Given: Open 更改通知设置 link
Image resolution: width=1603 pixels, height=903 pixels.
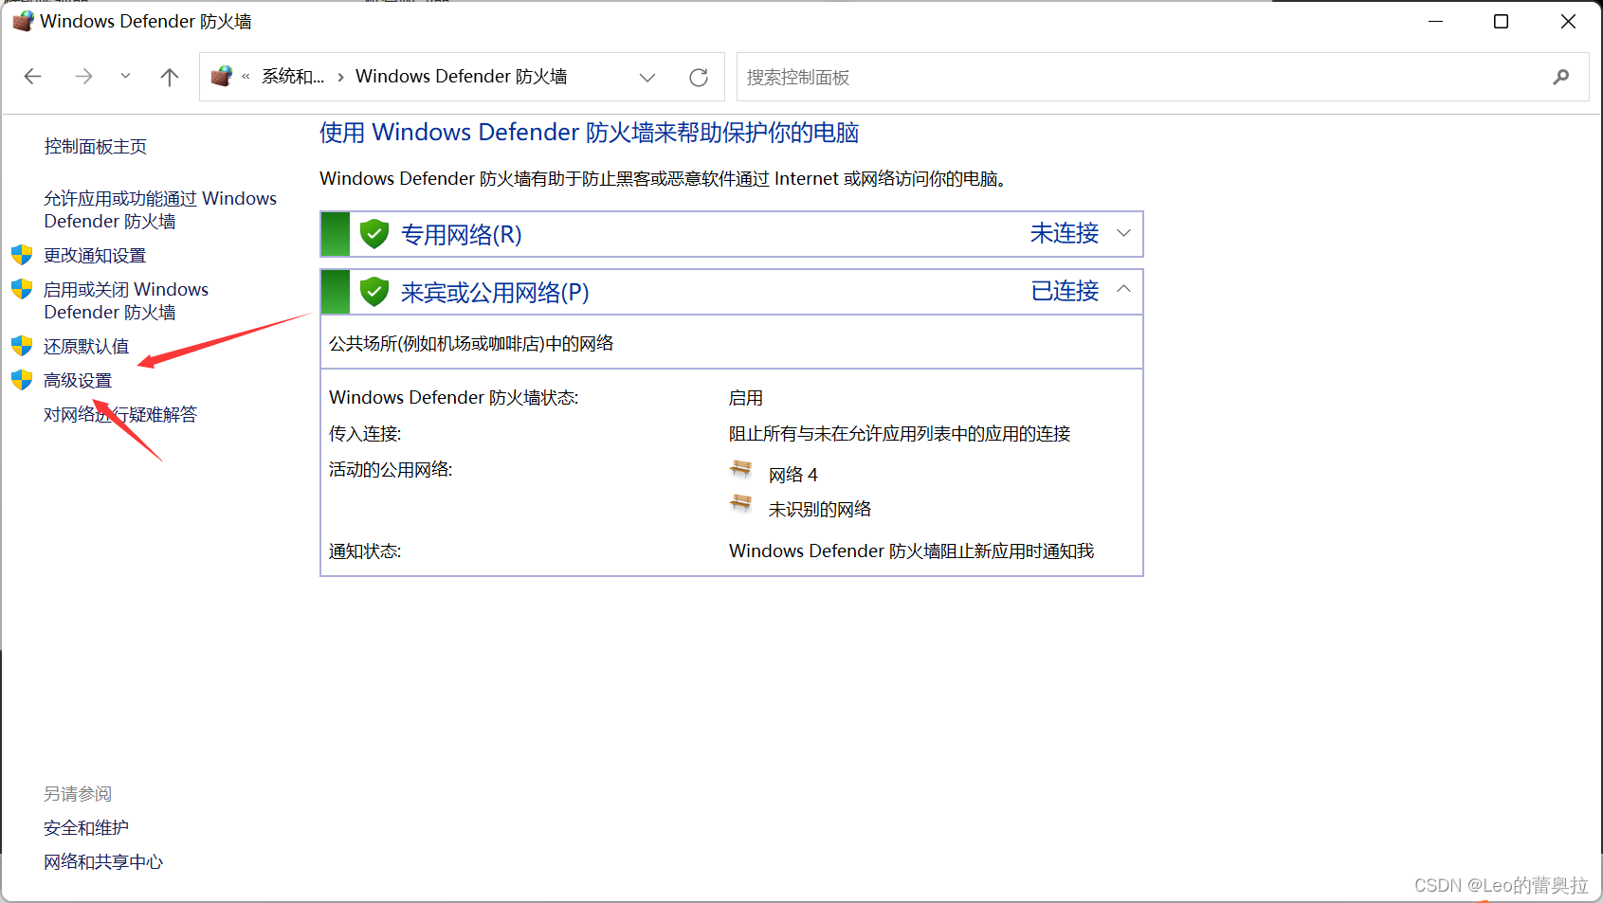Looking at the screenshot, I should (95, 256).
